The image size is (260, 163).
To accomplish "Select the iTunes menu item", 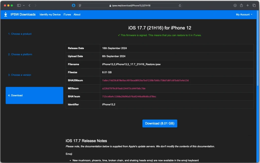I will (67, 14).
